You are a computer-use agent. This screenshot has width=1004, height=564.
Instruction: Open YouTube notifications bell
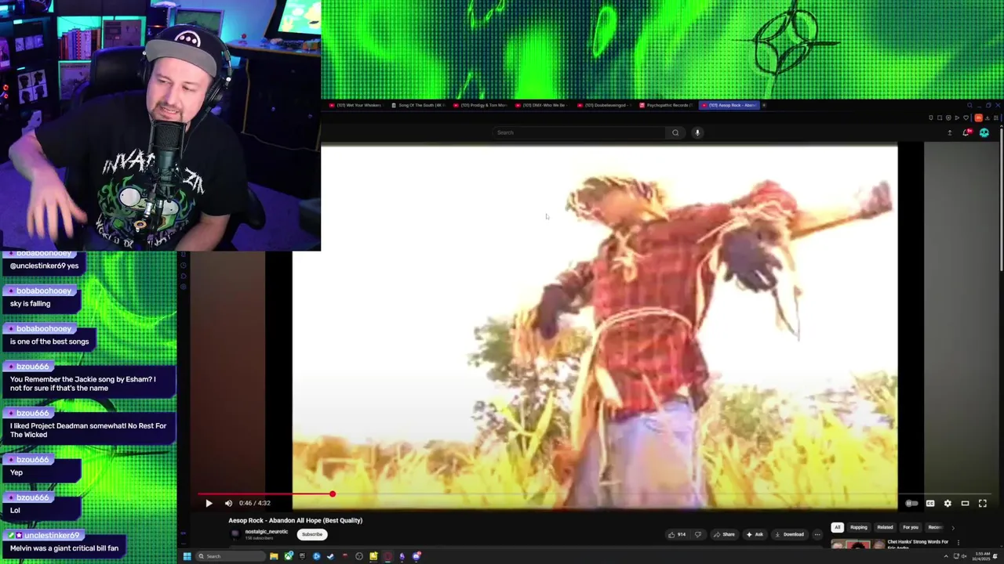point(966,132)
